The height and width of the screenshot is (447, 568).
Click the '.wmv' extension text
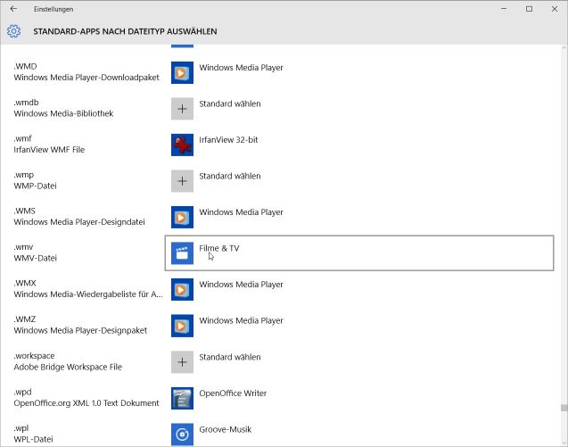point(23,247)
